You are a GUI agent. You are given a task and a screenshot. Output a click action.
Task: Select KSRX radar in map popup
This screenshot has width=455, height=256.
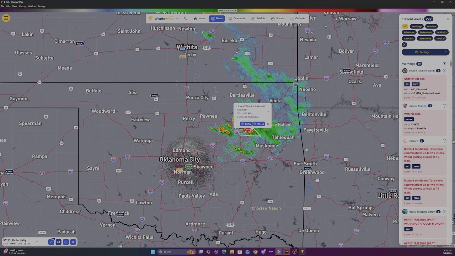pyautogui.click(x=259, y=124)
